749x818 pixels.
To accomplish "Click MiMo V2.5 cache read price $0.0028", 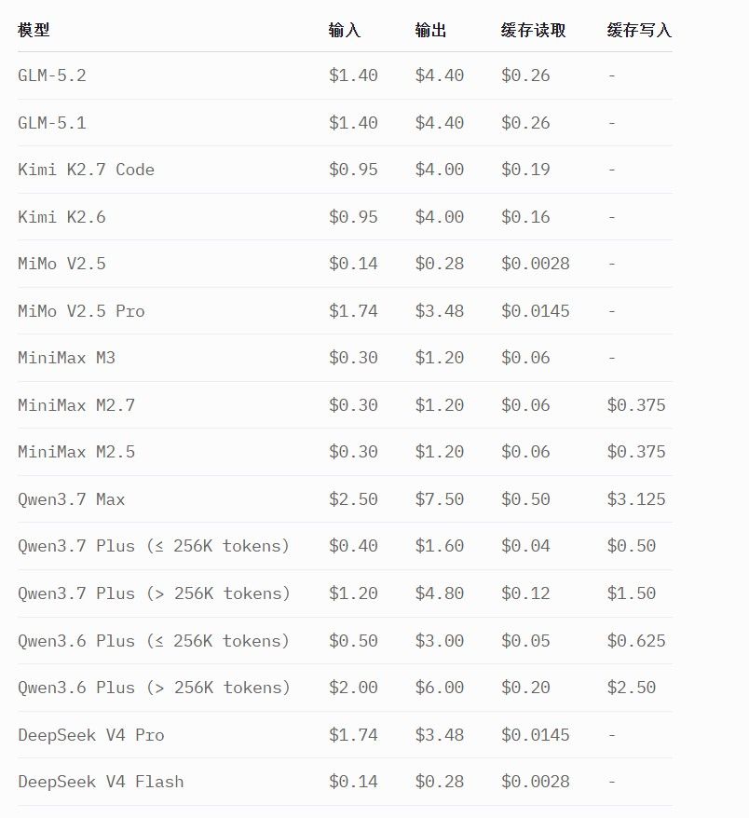I will (x=535, y=264).
